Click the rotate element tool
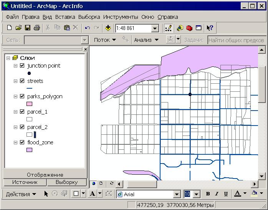This screenshot has height=210, width=268. point(55,193)
